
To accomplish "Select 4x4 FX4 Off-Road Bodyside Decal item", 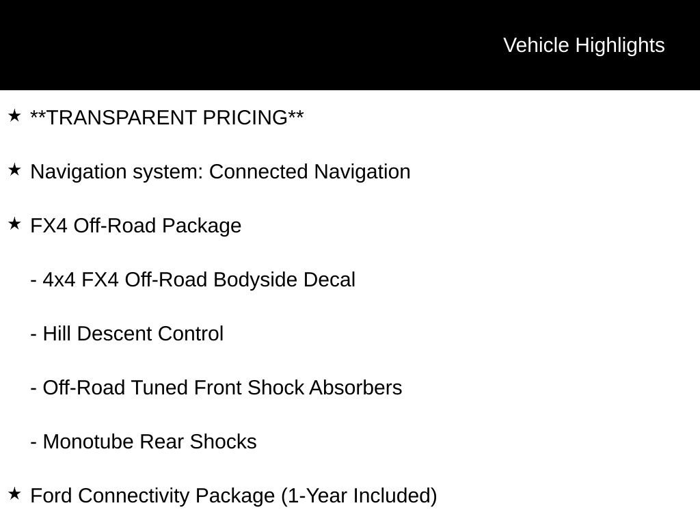I will pyautogui.click(x=193, y=280).
